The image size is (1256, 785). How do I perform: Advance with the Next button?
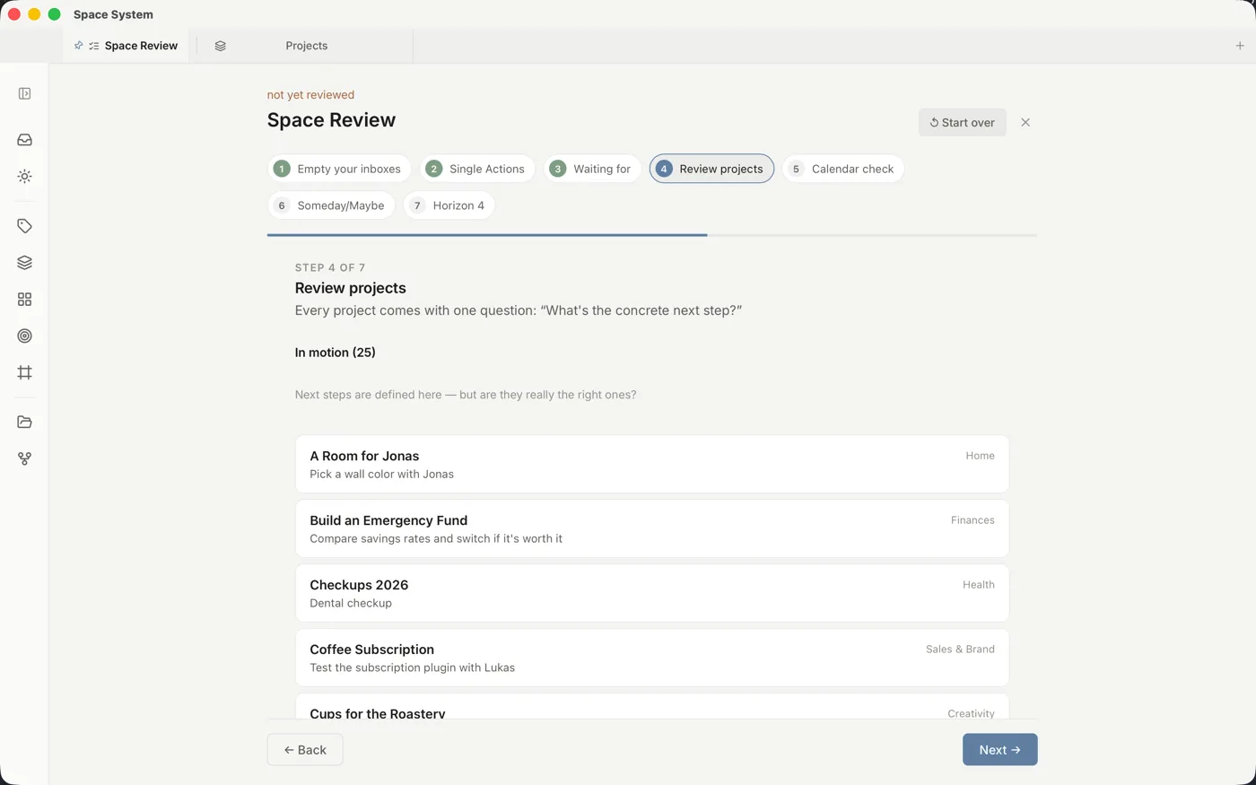pyautogui.click(x=999, y=750)
